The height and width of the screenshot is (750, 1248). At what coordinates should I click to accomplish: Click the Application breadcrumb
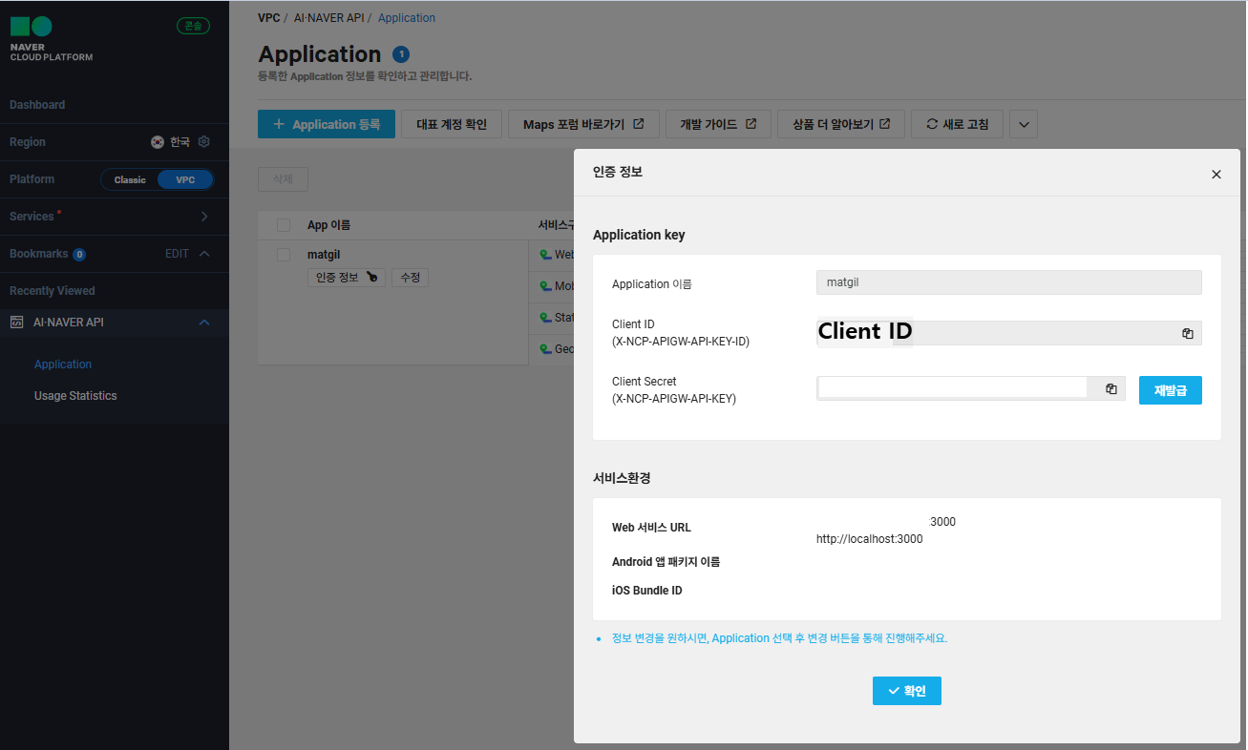point(407,18)
